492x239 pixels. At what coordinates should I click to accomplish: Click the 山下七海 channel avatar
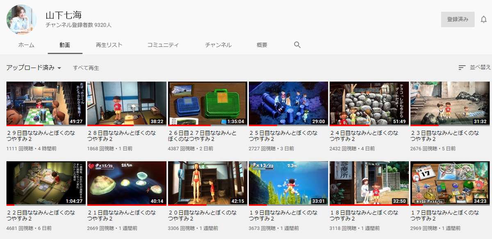22,20
